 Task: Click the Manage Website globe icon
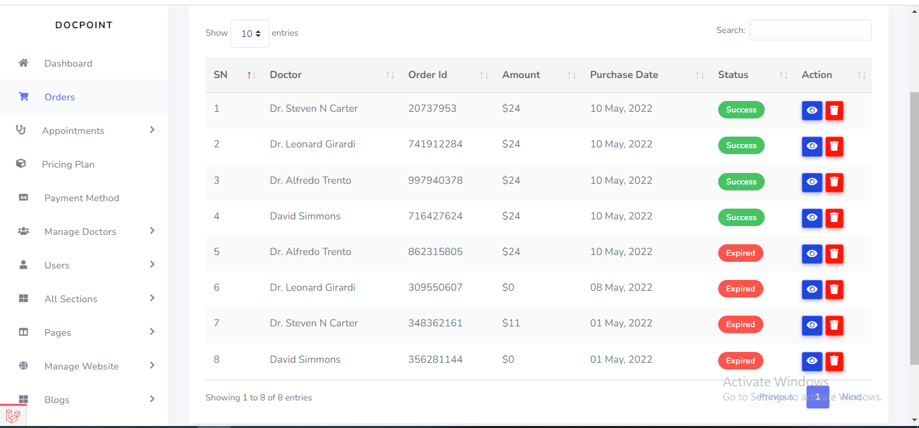tap(24, 366)
